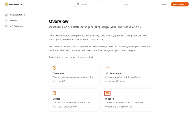
Task: Open the Quickstart card title
Action: click(59, 74)
